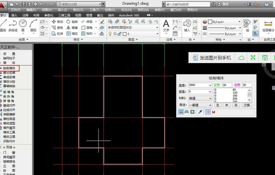
Task: Switch to the 三维工具 ribbon tab
Action: tap(64, 15)
